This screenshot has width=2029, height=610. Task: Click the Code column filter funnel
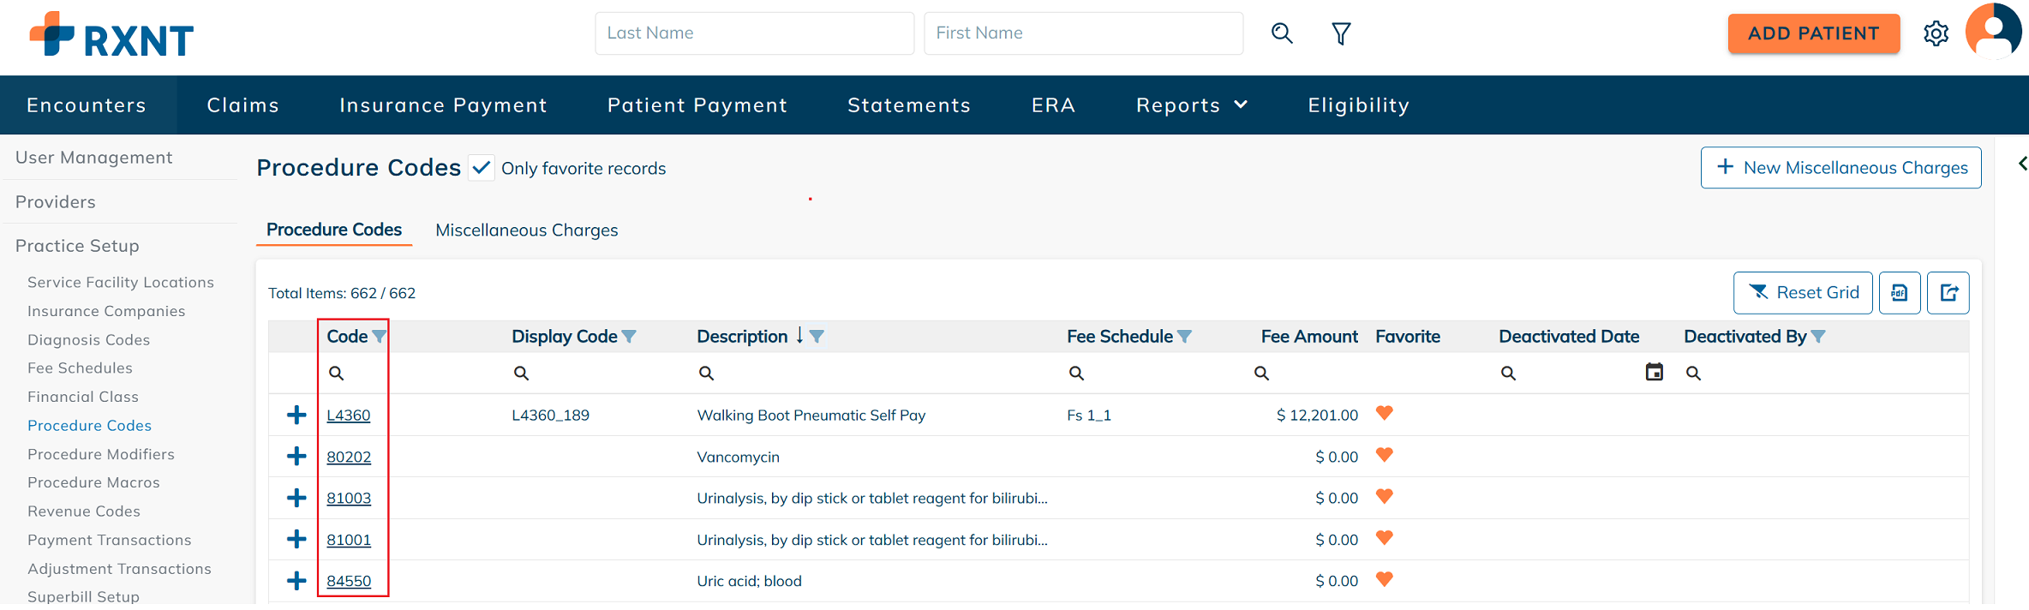pos(379,337)
